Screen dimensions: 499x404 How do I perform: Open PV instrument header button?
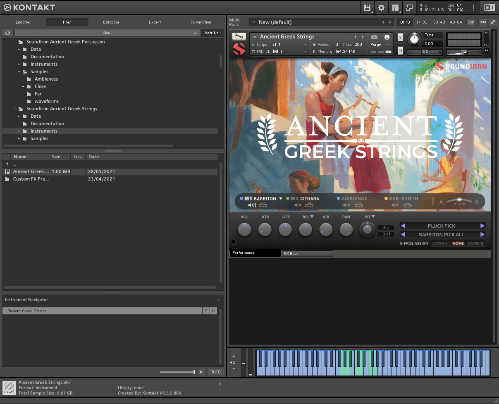(x=486, y=50)
